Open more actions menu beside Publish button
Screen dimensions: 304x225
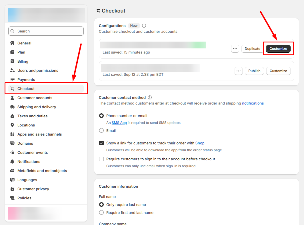(239, 71)
